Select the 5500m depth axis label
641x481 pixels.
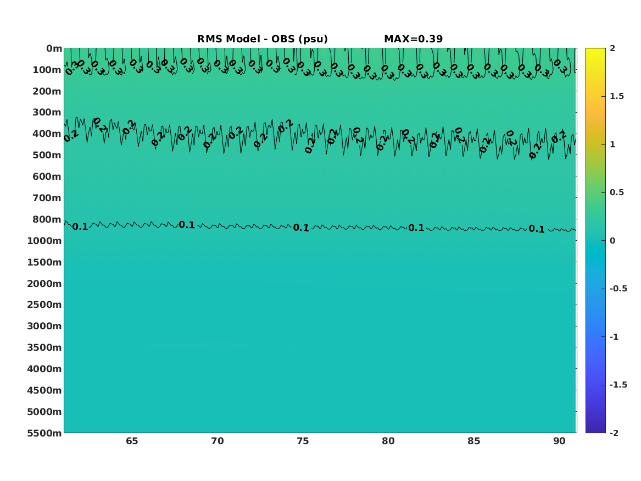(x=44, y=433)
